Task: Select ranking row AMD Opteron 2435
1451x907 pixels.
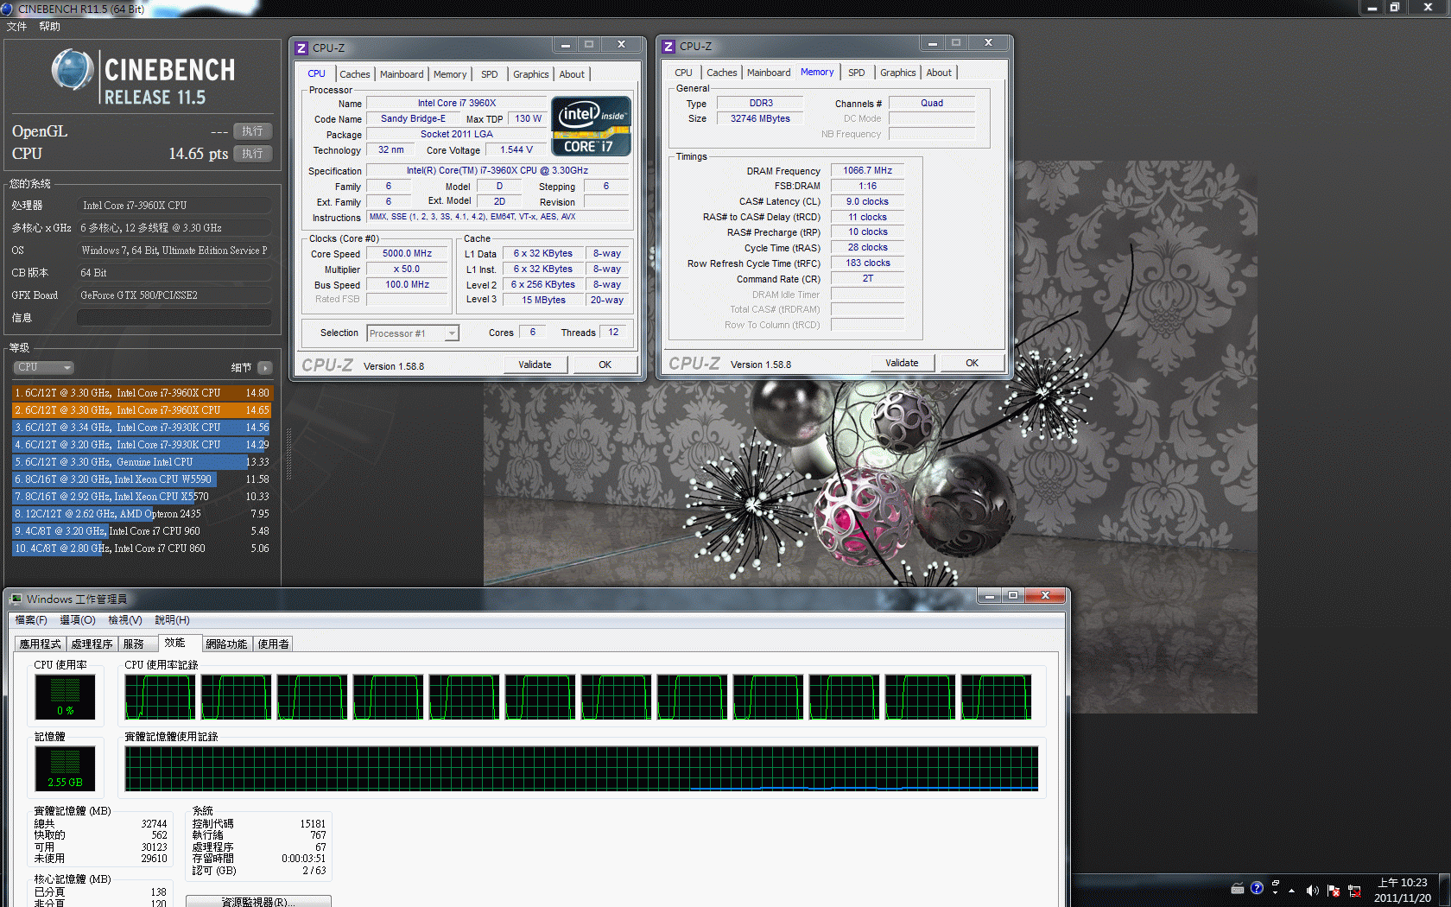Action: click(x=142, y=514)
